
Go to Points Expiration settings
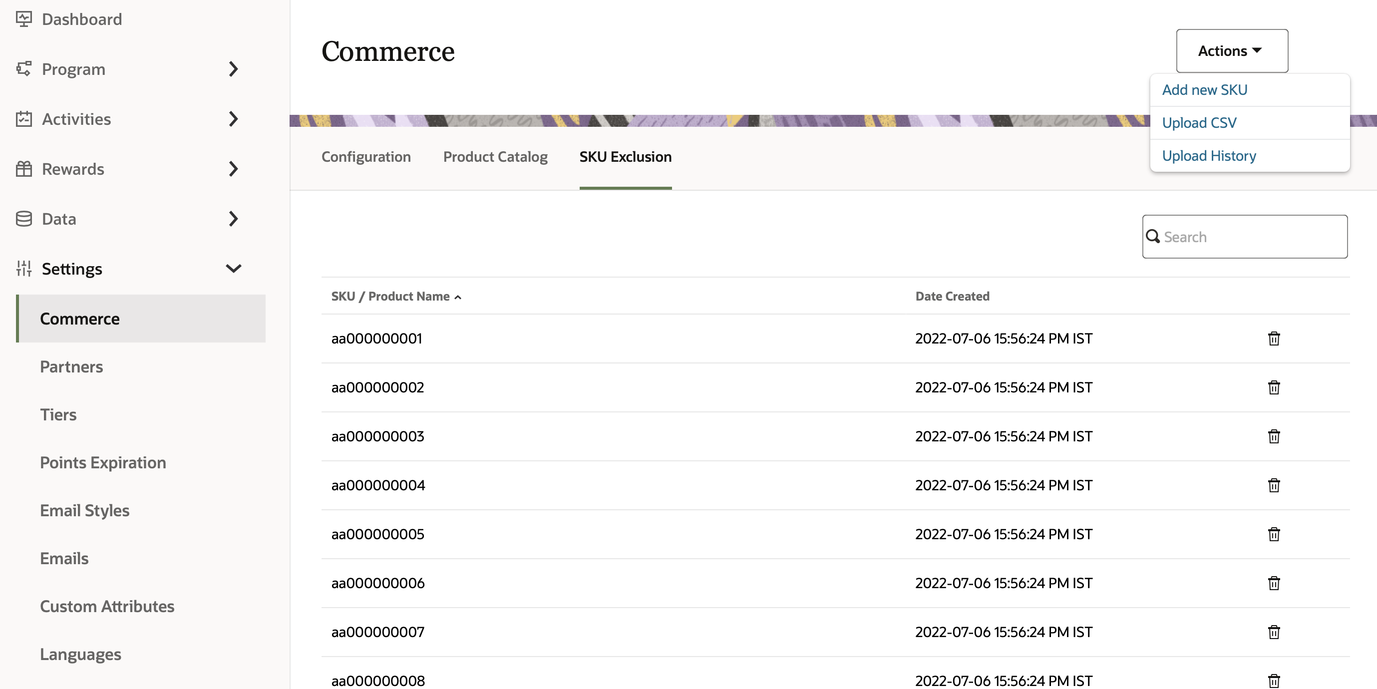(x=103, y=462)
